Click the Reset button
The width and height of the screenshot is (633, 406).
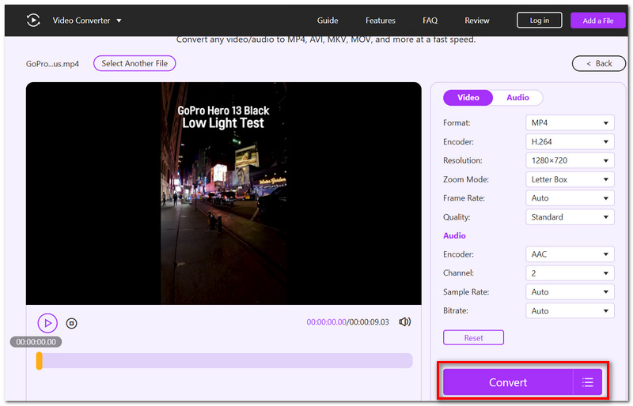pyautogui.click(x=473, y=338)
